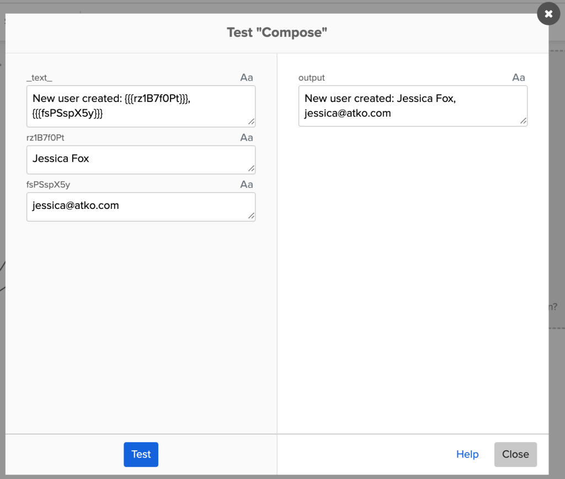
Task: Click into the rz1B7f0Pt field containing Jessica Fox
Action: click(x=141, y=159)
